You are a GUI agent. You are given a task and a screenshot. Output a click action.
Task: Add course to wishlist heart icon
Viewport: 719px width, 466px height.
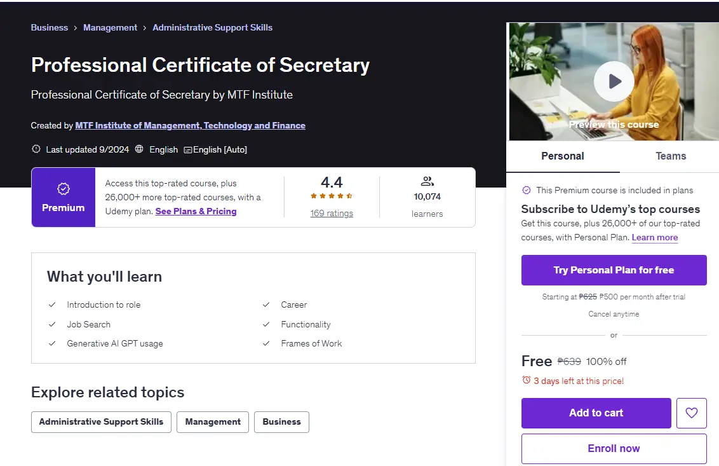coord(691,413)
